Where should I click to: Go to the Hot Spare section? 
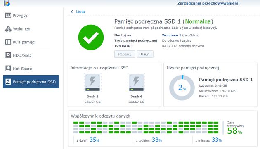(x=31, y=69)
